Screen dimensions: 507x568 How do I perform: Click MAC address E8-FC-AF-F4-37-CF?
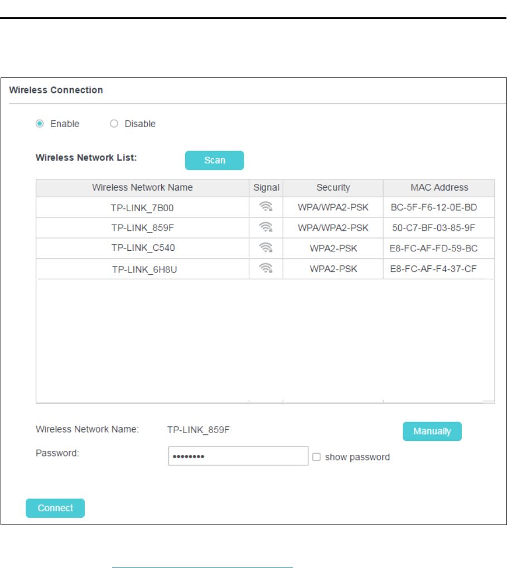pyautogui.click(x=433, y=269)
